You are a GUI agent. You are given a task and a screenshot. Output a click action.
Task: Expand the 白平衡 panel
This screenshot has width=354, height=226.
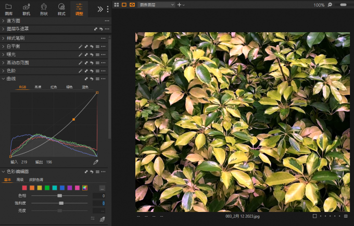pos(3,46)
